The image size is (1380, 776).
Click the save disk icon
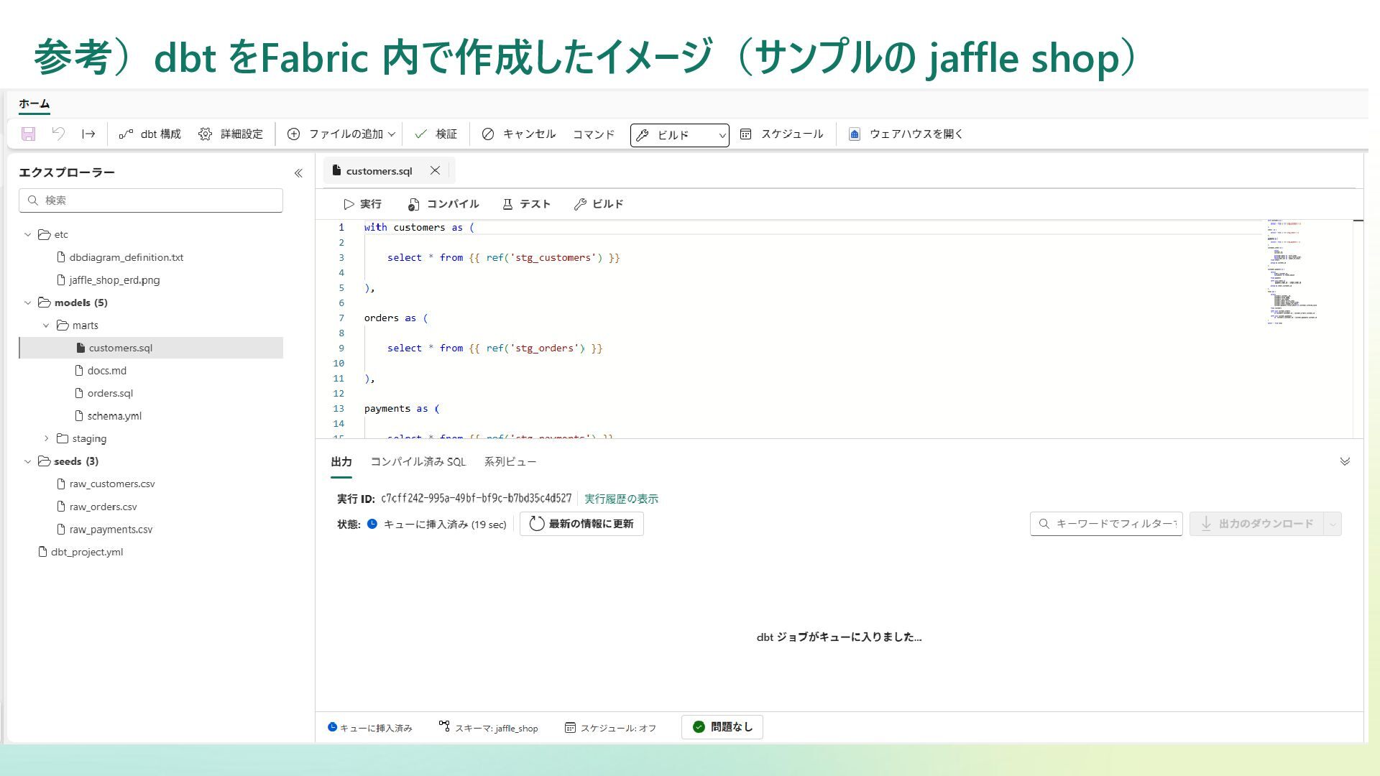29,134
